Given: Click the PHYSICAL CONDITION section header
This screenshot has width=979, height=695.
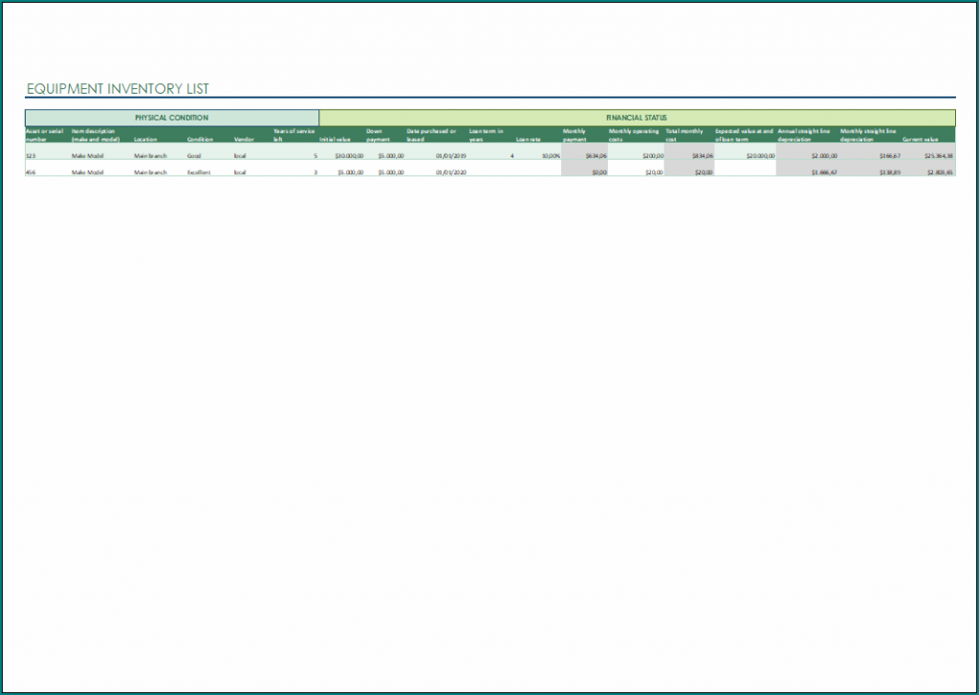Looking at the screenshot, I should click(172, 118).
